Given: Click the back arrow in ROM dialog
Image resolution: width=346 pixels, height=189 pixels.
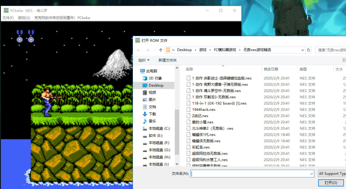Looking at the screenshot, I should 139,50.
